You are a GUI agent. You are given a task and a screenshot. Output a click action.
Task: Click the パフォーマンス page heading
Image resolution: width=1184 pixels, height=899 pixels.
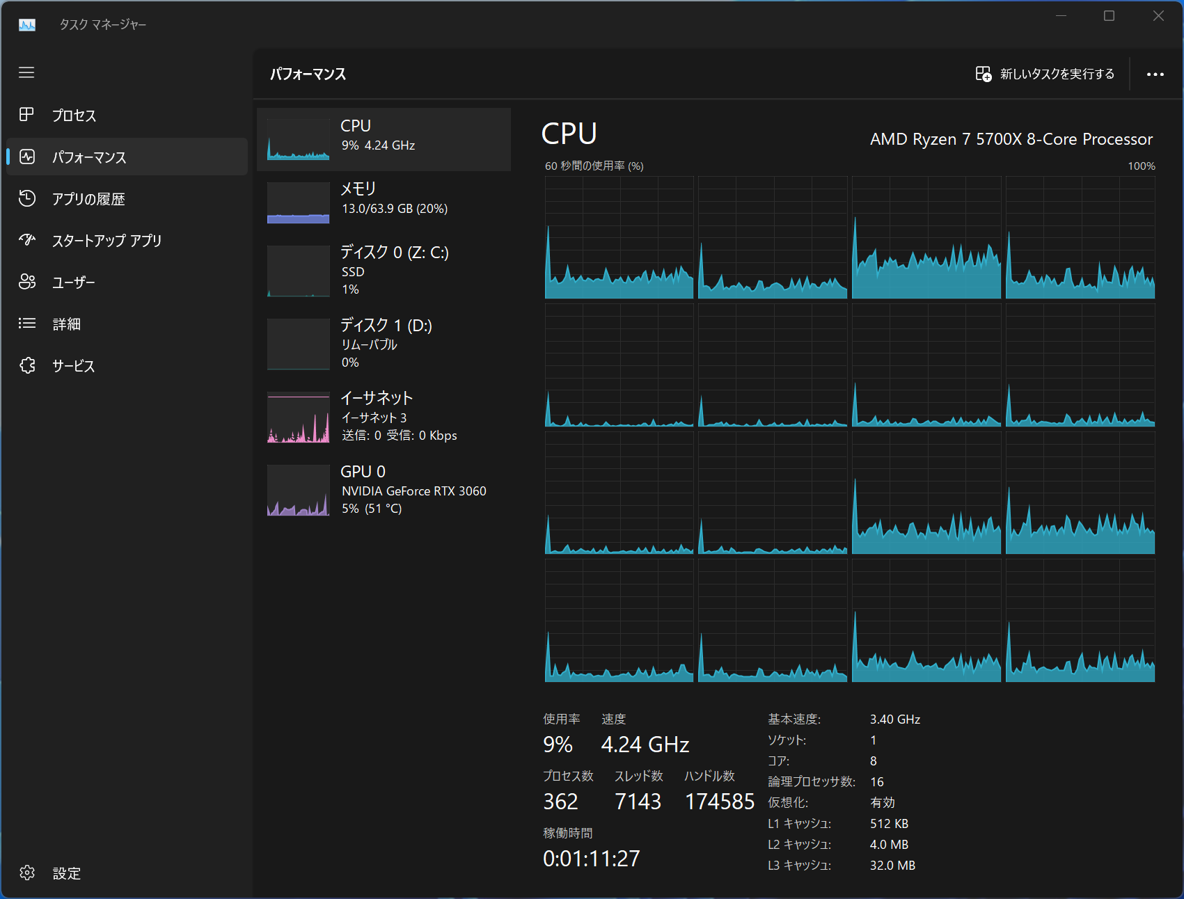308,74
